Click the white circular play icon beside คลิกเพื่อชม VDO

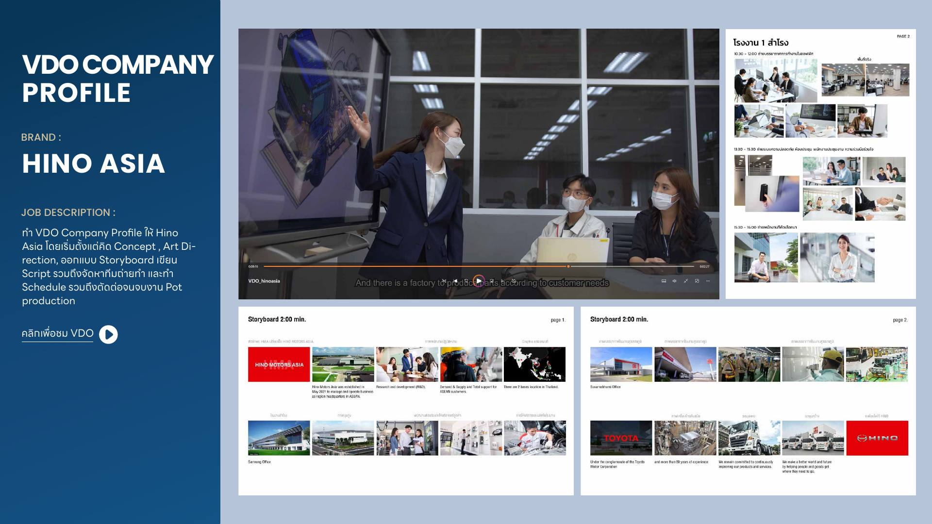pyautogui.click(x=108, y=334)
